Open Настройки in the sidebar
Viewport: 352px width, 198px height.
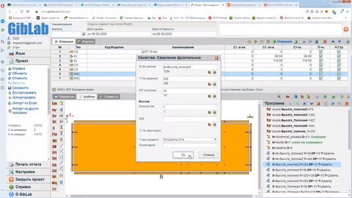[x=28, y=172]
